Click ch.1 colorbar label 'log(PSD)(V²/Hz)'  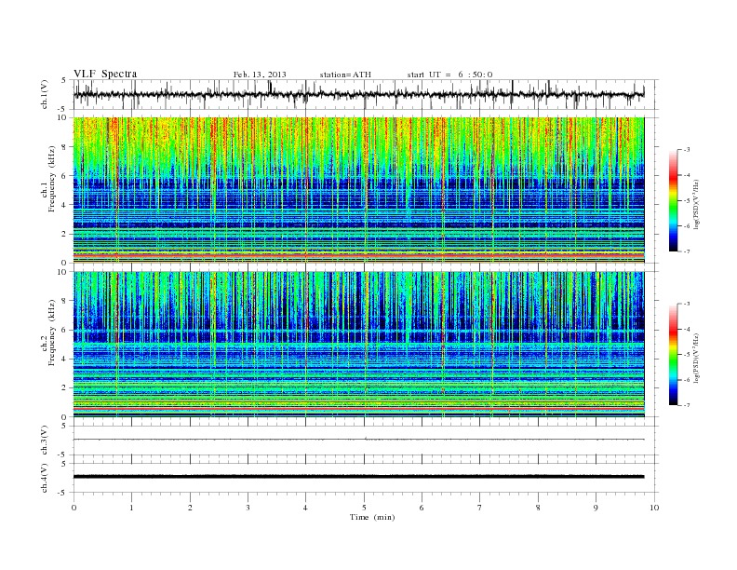tap(697, 204)
